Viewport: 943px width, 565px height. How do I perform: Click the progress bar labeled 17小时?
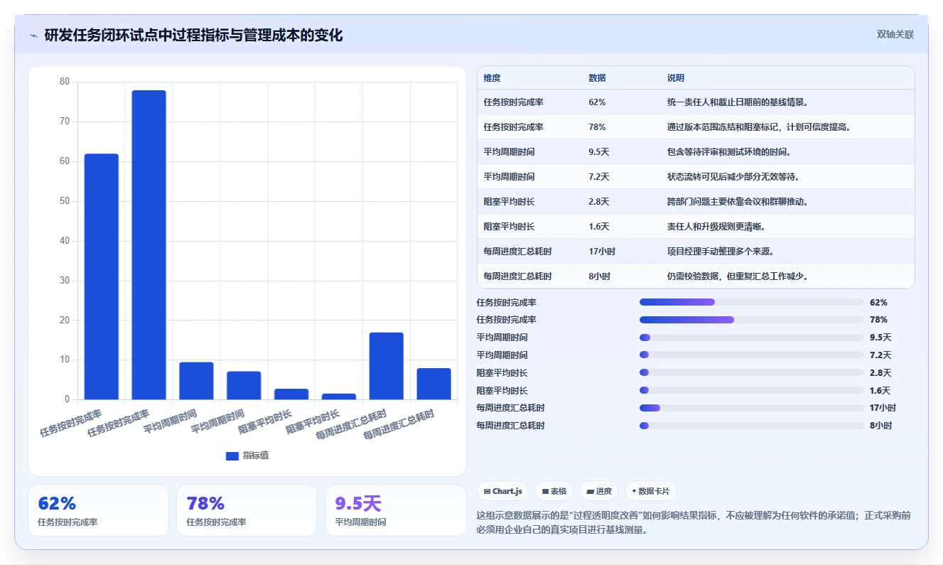pyautogui.click(x=752, y=408)
